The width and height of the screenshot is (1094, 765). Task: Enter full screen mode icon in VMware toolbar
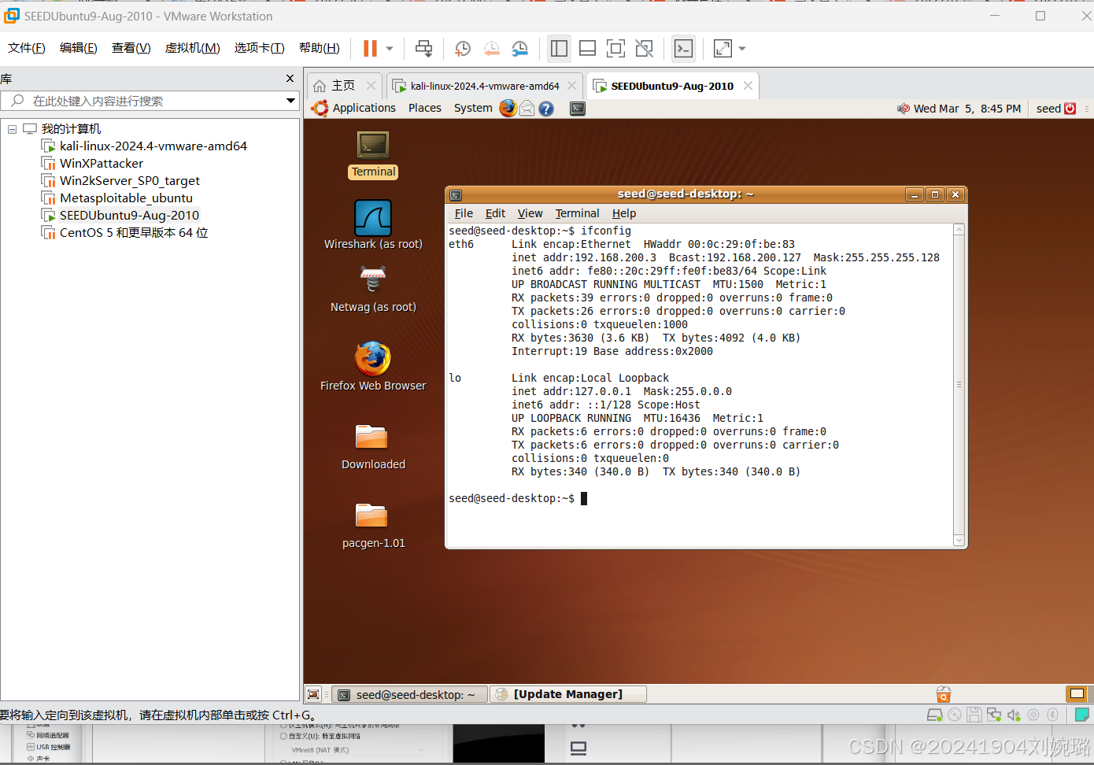point(615,49)
